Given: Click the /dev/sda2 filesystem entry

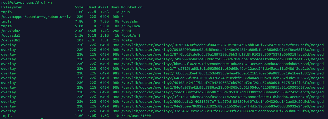Looking at the screenshot, I should pos(9,31).
